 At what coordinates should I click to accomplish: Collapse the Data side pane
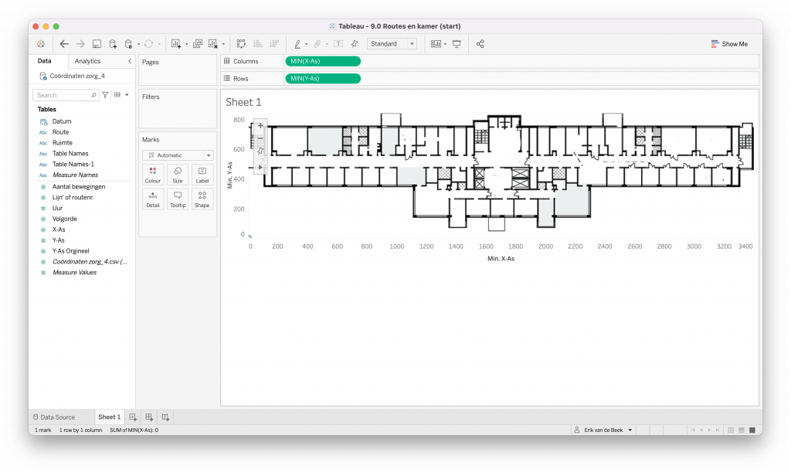click(130, 61)
